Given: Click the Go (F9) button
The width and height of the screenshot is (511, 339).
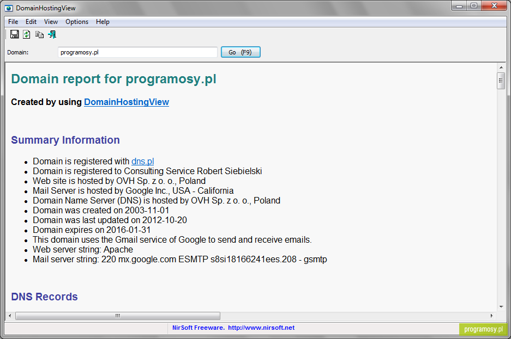Looking at the screenshot, I should (x=241, y=52).
